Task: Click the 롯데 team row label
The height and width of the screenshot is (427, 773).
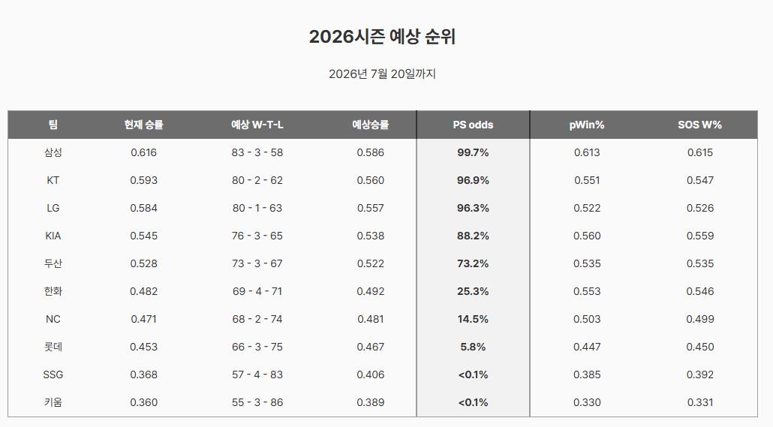Action: pos(53,347)
